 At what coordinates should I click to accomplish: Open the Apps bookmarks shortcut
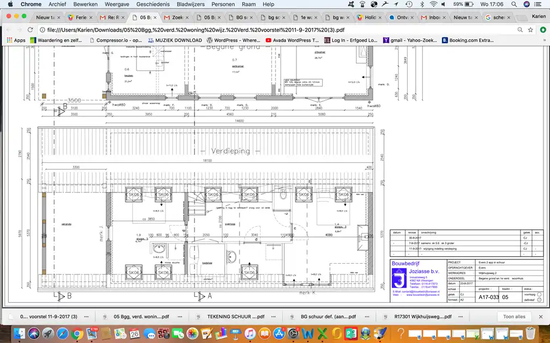pyautogui.click(x=16, y=40)
